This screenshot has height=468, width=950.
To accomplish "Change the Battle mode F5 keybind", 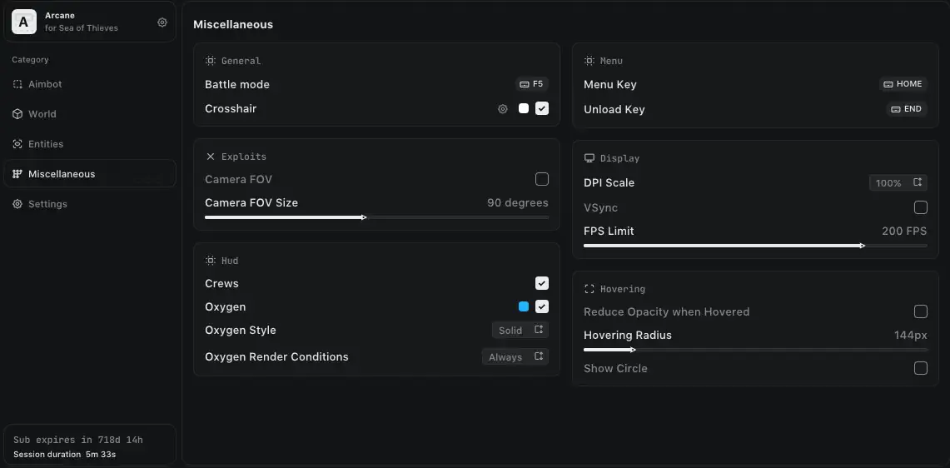I will [532, 84].
